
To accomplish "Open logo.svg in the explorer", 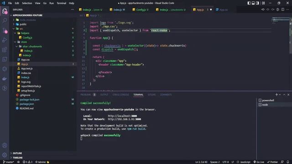I will pos(26,82).
